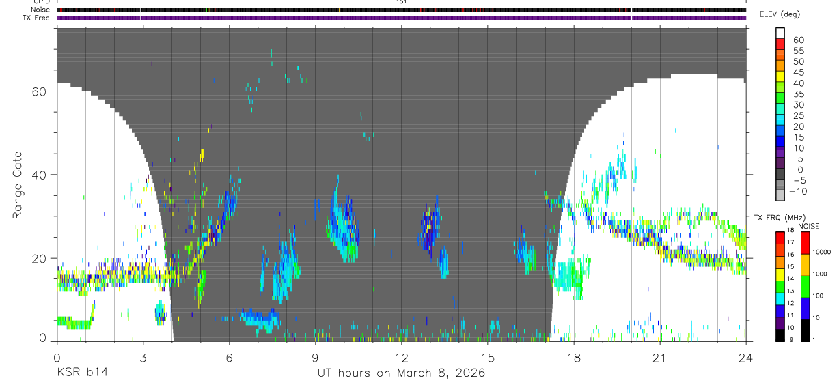The width and height of the screenshot is (839, 387).
Task: Click the cyan 20–25 degree ELEV color segment
Action: click(780, 121)
